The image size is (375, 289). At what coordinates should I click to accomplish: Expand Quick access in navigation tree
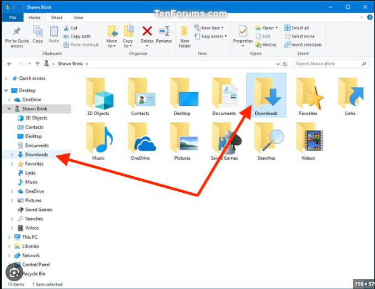pyautogui.click(x=7, y=78)
